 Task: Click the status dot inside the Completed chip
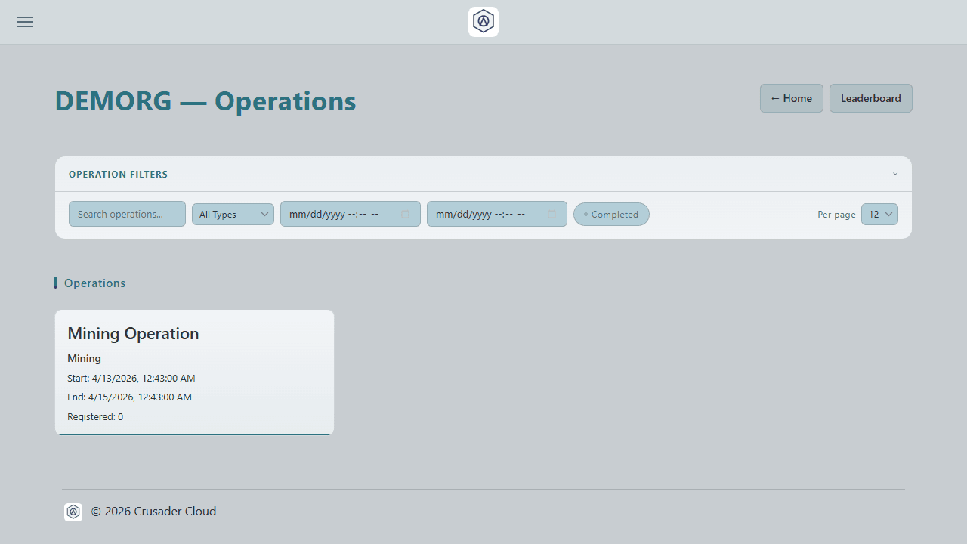point(586,214)
